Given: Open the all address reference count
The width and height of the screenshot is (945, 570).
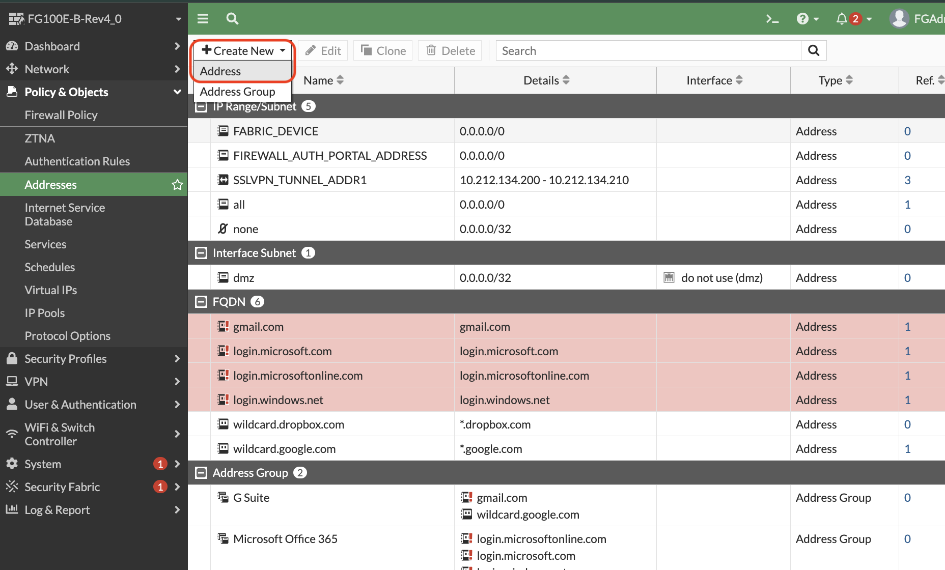Looking at the screenshot, I should tap(907, 204).
